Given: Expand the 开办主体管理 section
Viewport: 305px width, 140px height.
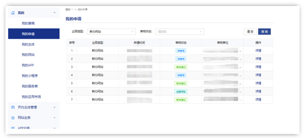Looking at the screenshot, I should click(x=55, y=107).
